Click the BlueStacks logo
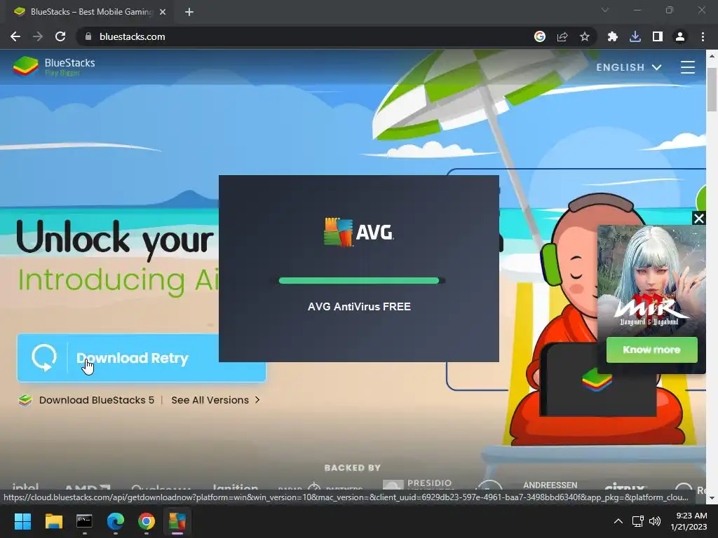This screenshot has width=718, height=538. (x=54, y=67)
